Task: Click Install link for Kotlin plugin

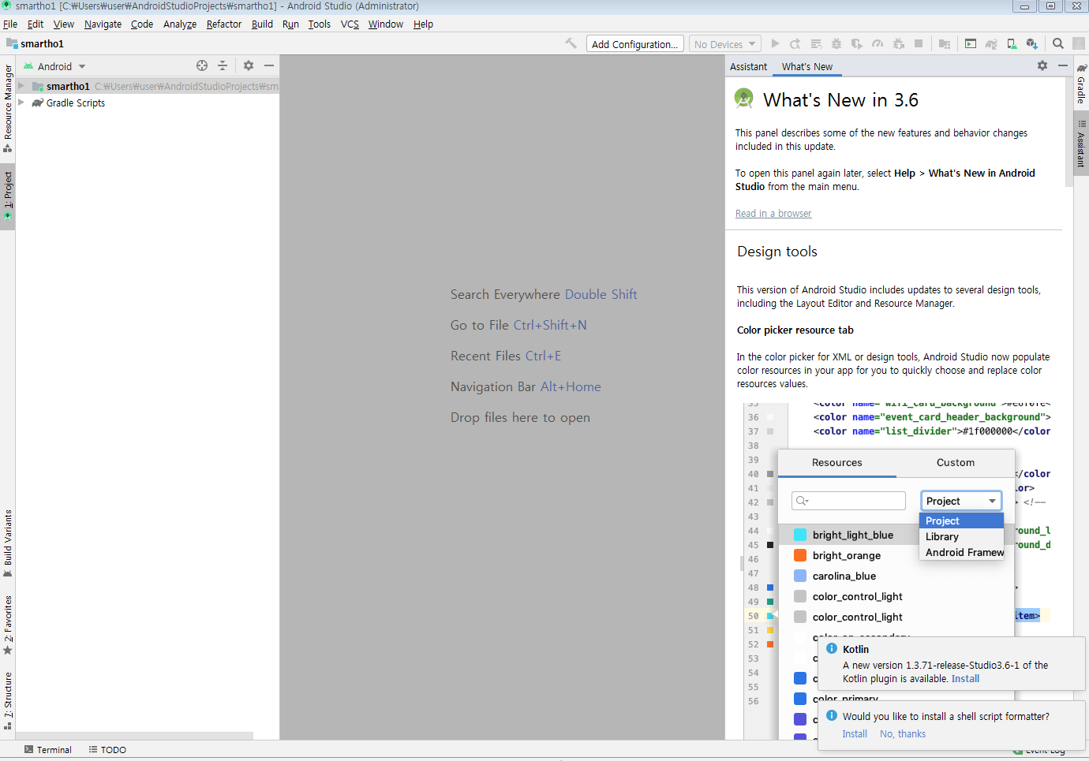Action: click(965, 678)
